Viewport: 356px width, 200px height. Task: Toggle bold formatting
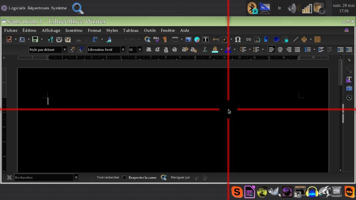point(149,50)
